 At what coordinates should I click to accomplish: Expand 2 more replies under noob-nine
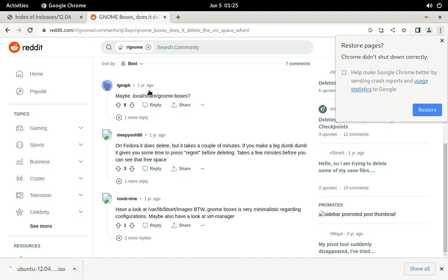point(134,238)
